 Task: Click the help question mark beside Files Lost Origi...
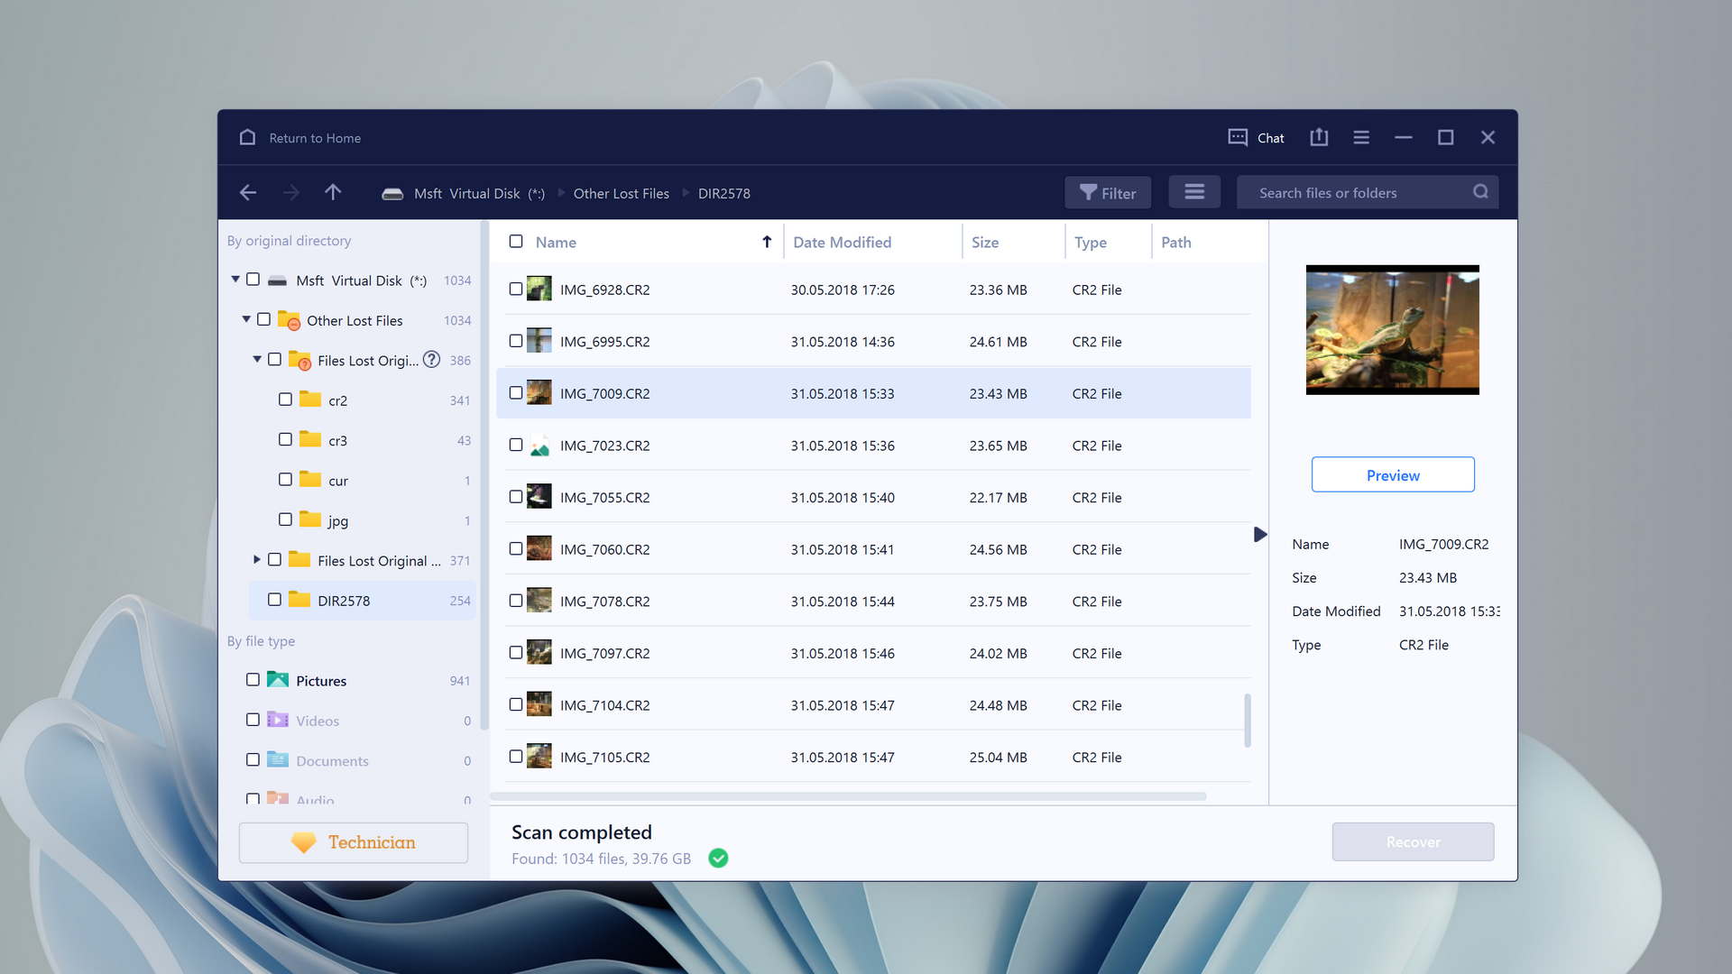432,359
